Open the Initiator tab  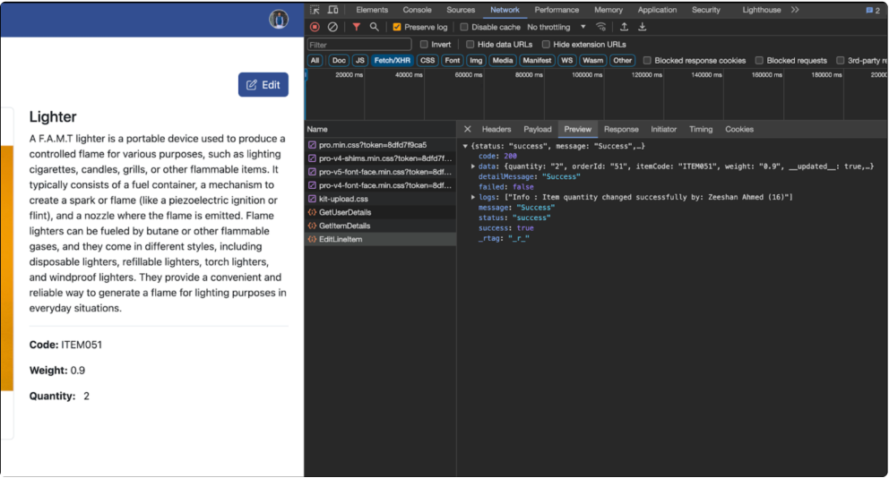663,129
